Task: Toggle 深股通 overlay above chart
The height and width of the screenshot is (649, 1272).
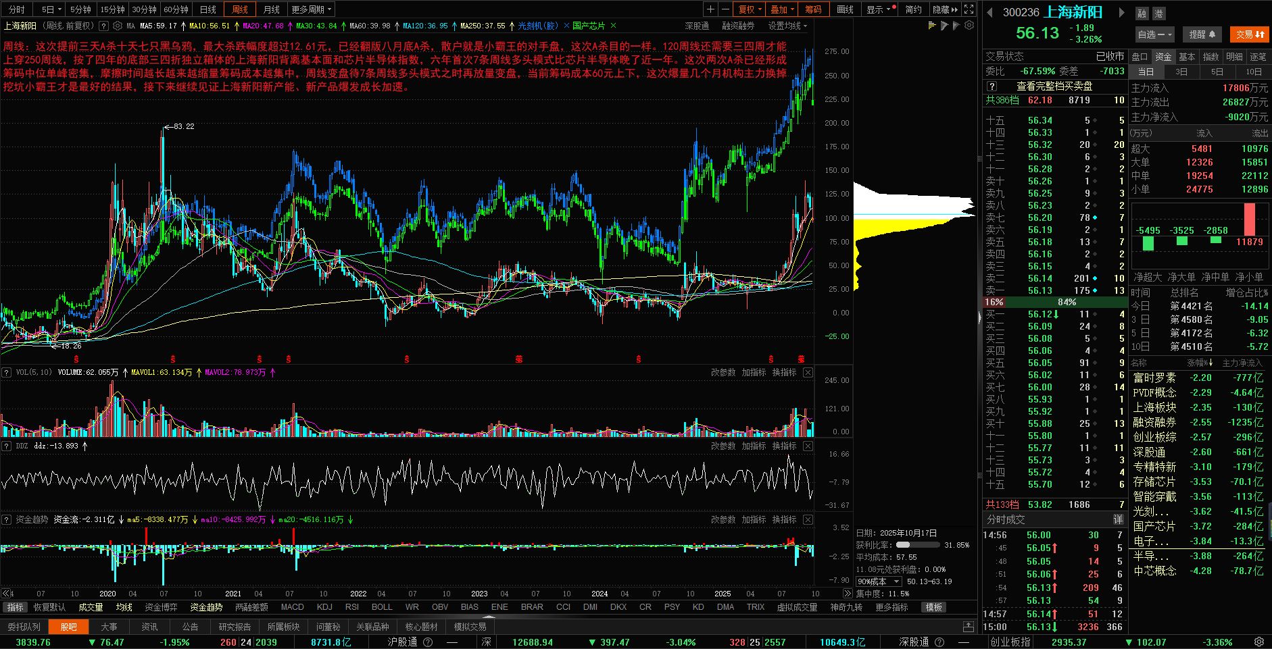Action: coord(697,26)
